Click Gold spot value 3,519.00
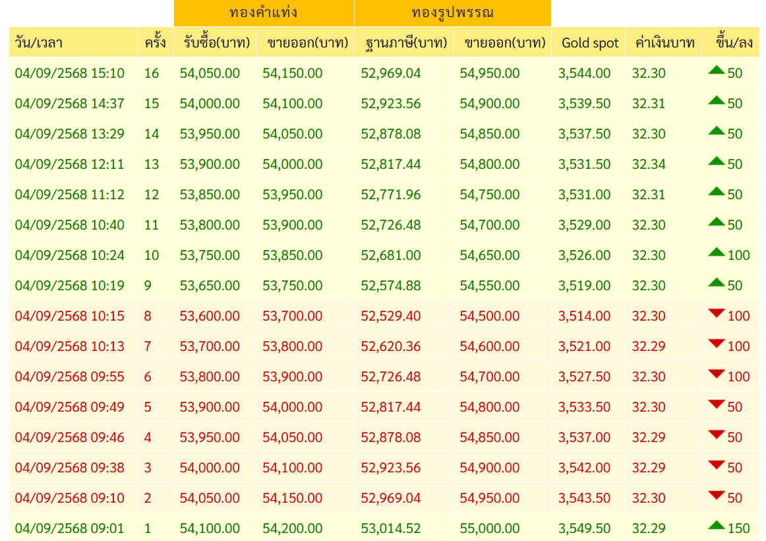766x541 pixels. (x=584, y=286)
